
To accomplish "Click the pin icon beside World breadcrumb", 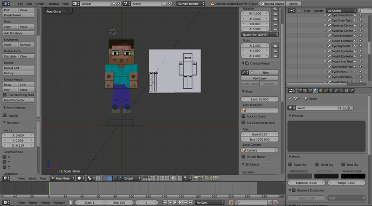I will coord(290,99).
